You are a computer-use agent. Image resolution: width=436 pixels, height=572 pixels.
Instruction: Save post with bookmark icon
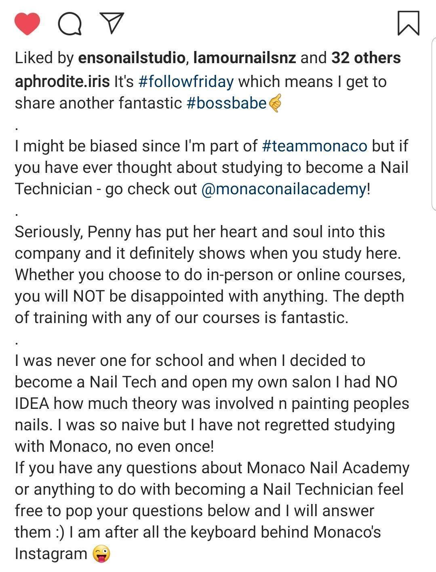pyautogui.click(x=409, y=23)
